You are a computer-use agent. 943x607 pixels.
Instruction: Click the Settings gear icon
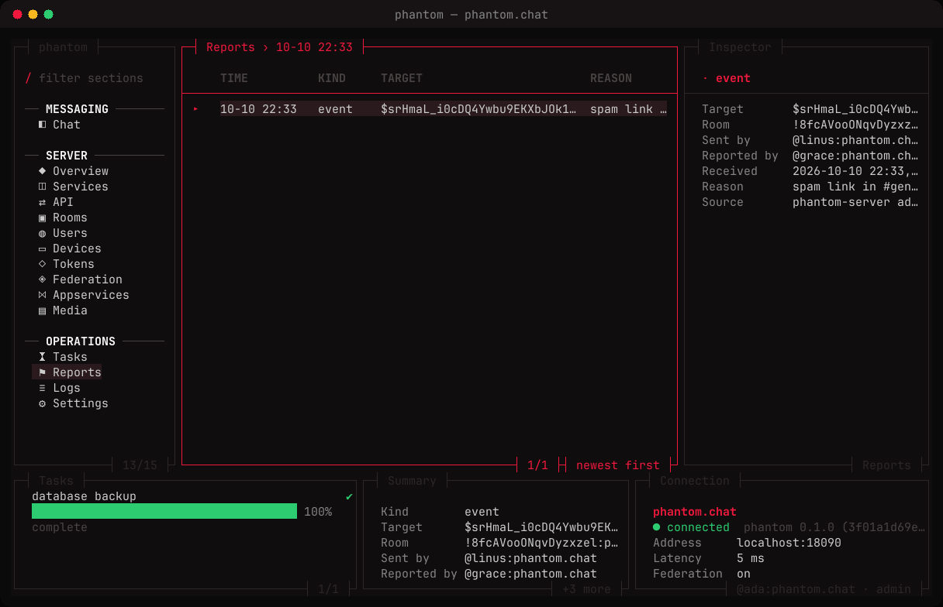(x=43, y=403)
